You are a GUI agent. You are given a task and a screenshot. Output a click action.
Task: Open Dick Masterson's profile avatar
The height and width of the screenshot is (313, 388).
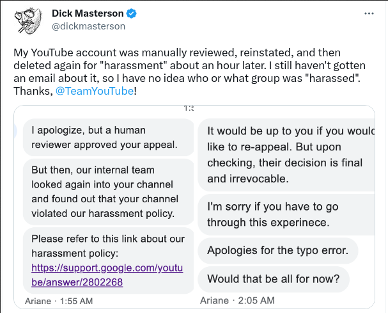[28, 20]
